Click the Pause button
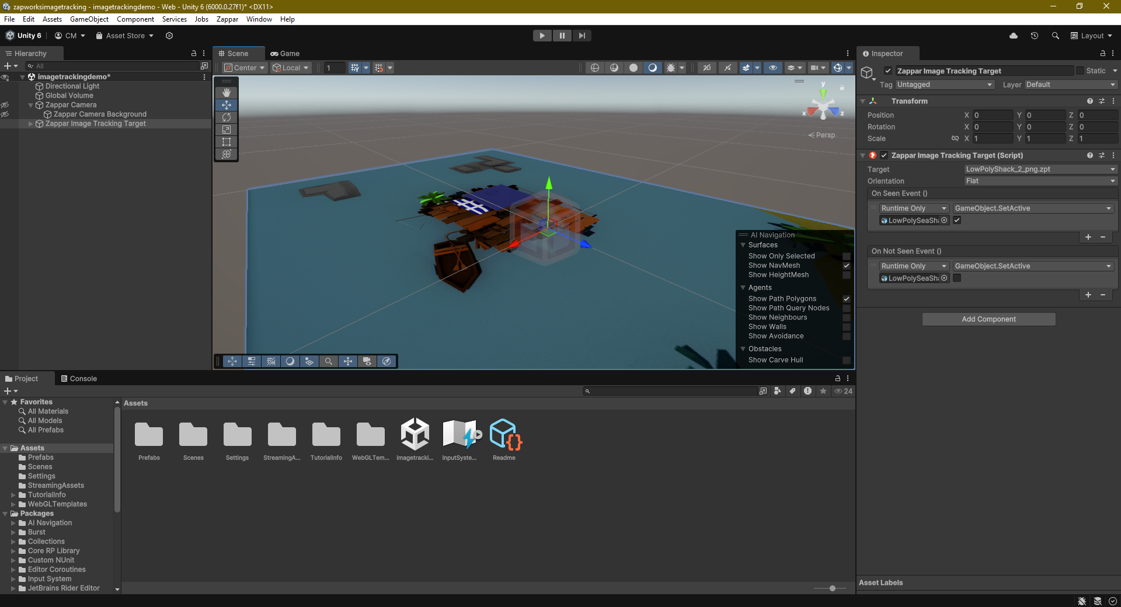Viewport: 1121px width, 607px height. 562,36
